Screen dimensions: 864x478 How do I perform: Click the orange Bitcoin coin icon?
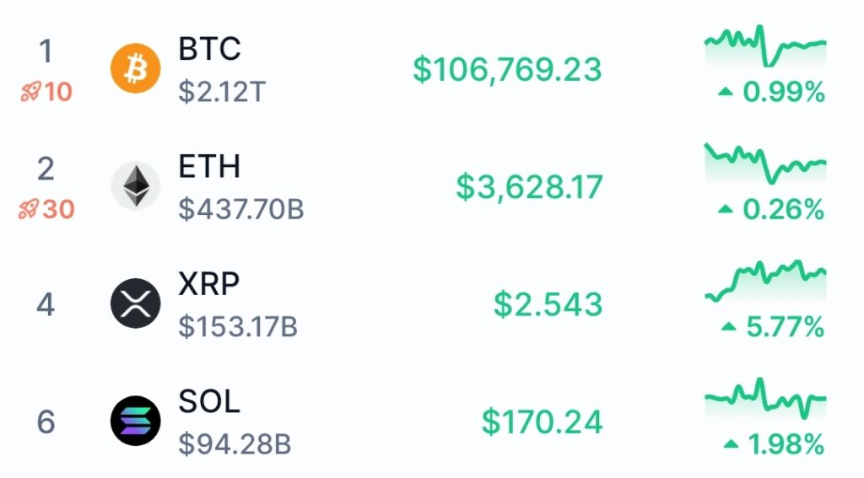pos(135,69)
